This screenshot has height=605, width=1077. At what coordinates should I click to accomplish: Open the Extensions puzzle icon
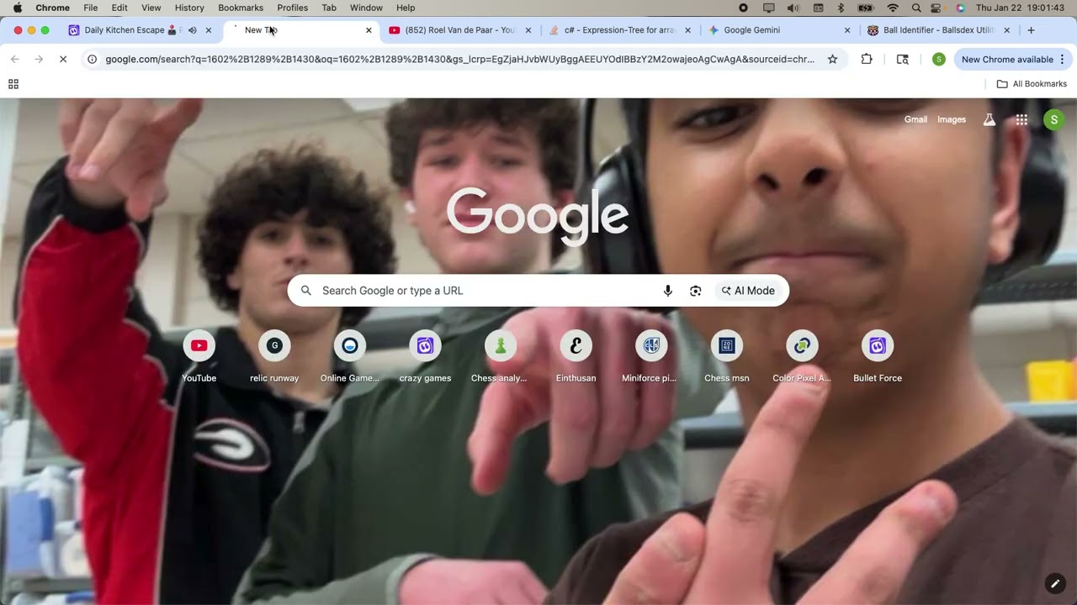click(867, 60)
